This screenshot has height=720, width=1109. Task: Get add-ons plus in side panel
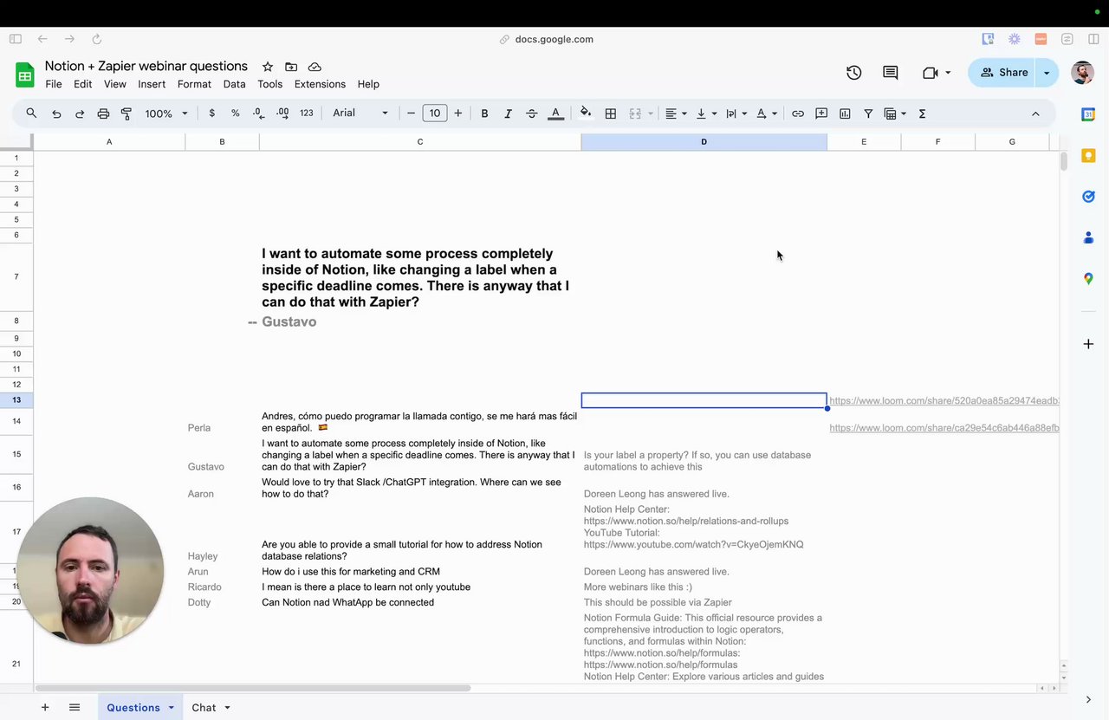[x=1088, y=344]
